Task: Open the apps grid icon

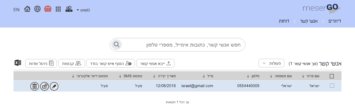Action: tap(58, 9)
